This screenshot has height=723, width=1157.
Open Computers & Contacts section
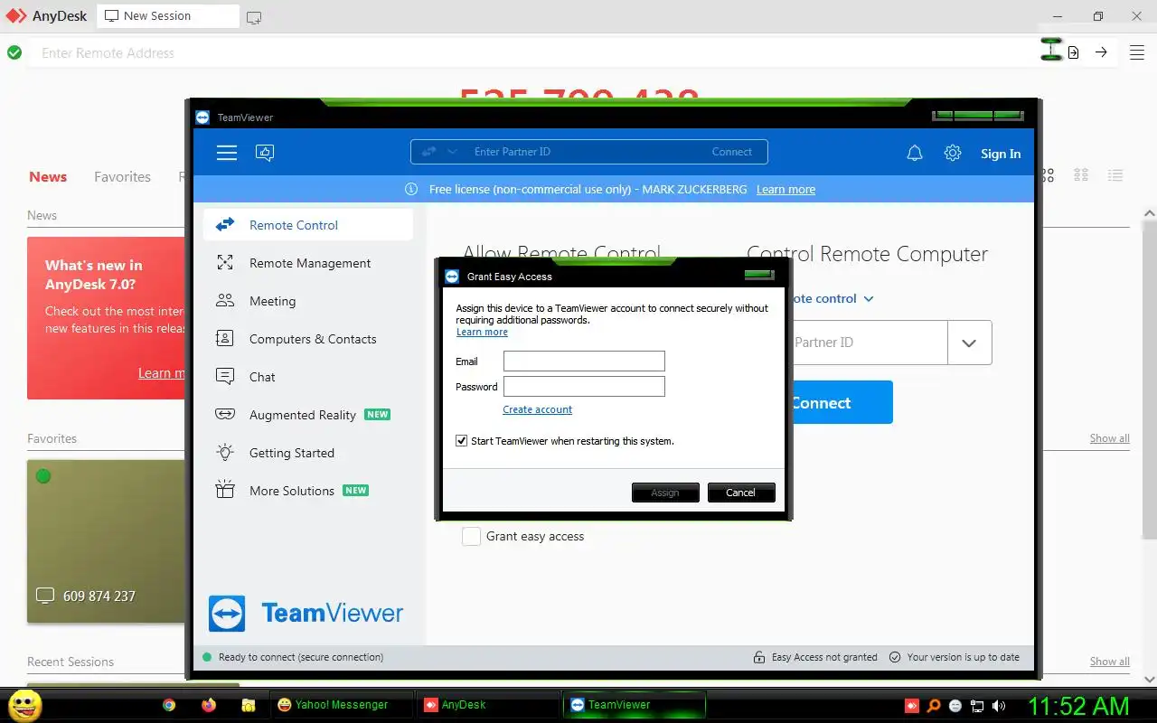[308, 339]
